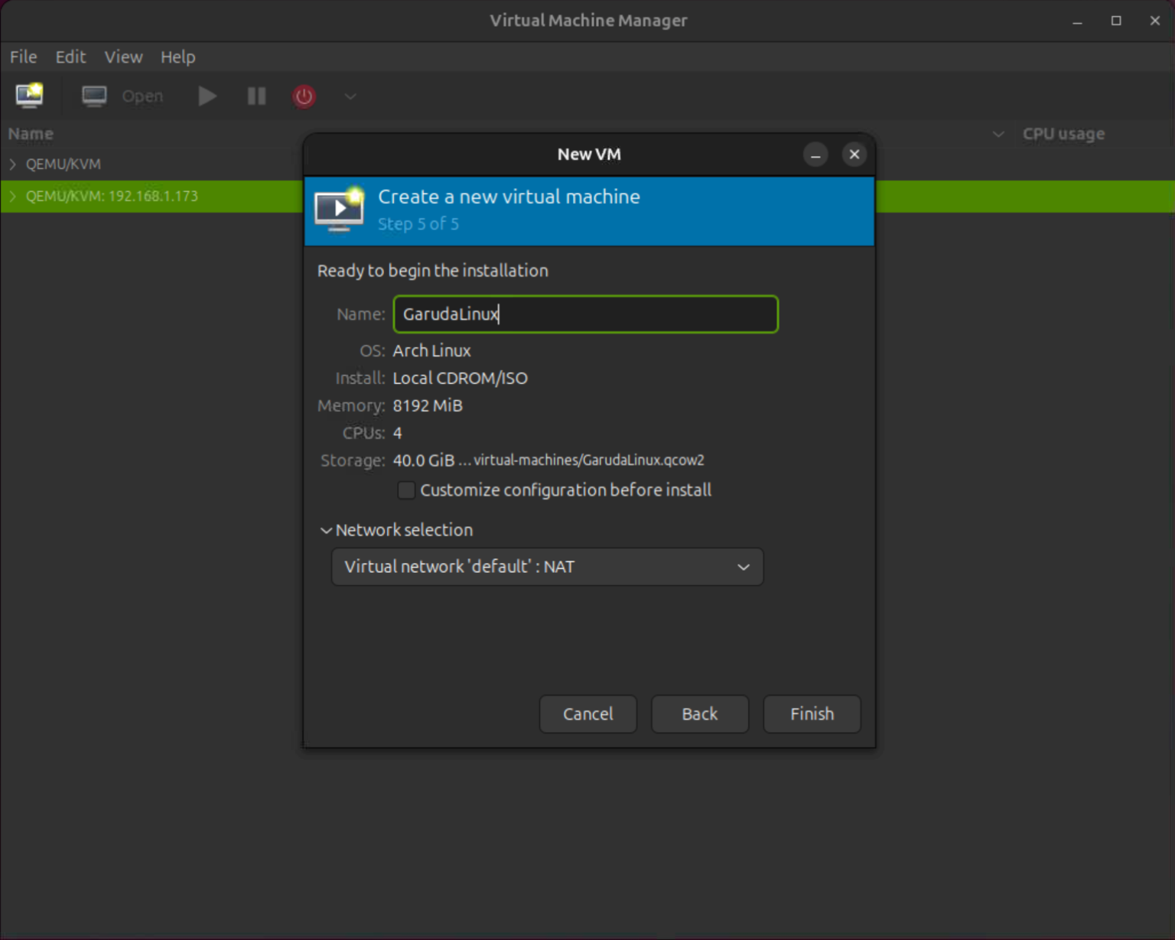Image resolution: width=1175 pixels, height=940 pixels.
Task: Select the QEMU/KVM: 192.168.1.173 row
Action: [153, 196]
